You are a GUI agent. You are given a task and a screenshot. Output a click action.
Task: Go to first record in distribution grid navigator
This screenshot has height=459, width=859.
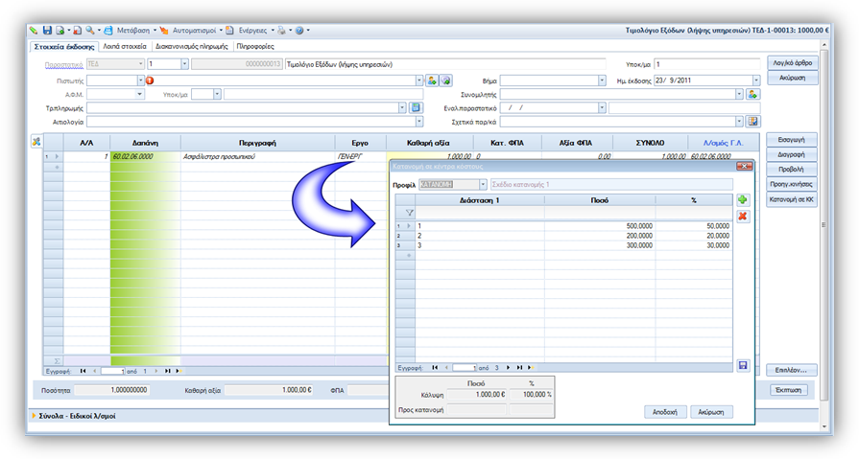[x=435, y=368]
